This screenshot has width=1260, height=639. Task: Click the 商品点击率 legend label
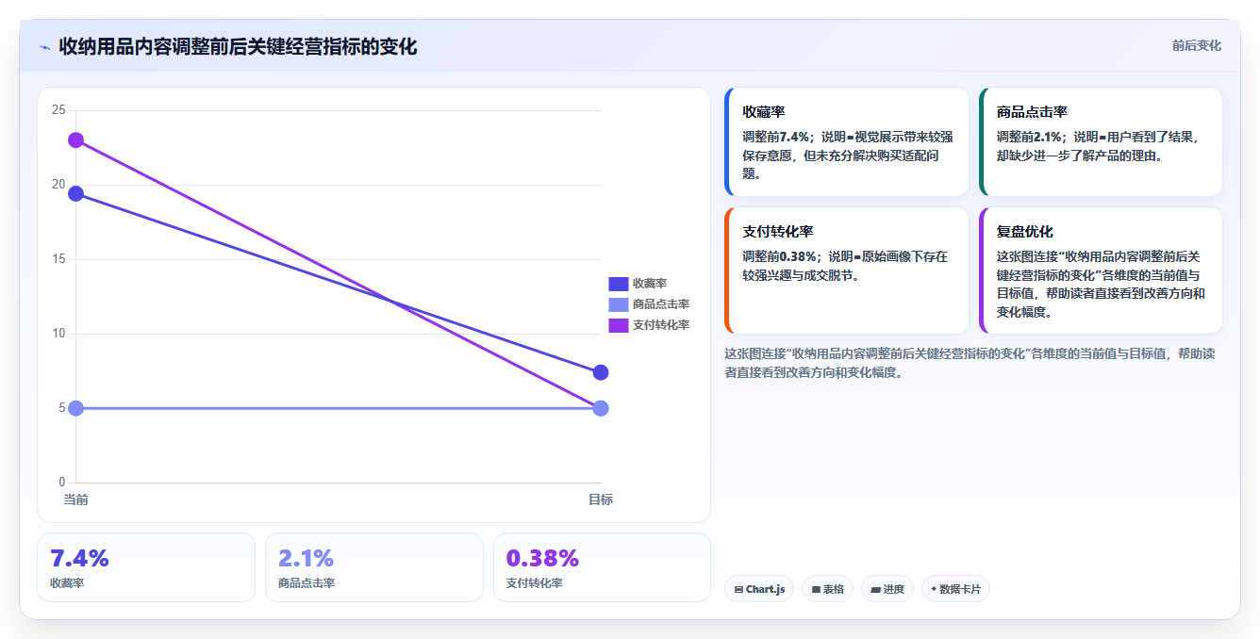pos(661,304)
